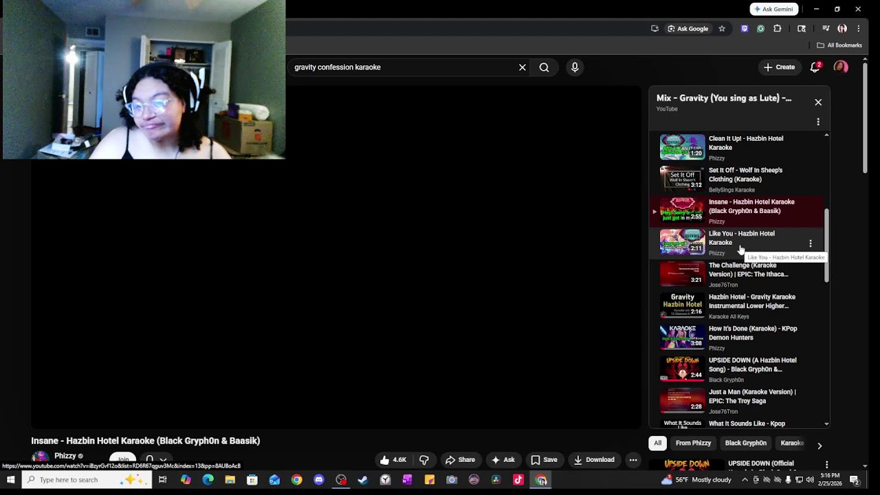Viewport: 880px width, 495px height.
Task: Open notification bell dropdown beside Join
Action: pyautogui.click(x=155, y=459)
